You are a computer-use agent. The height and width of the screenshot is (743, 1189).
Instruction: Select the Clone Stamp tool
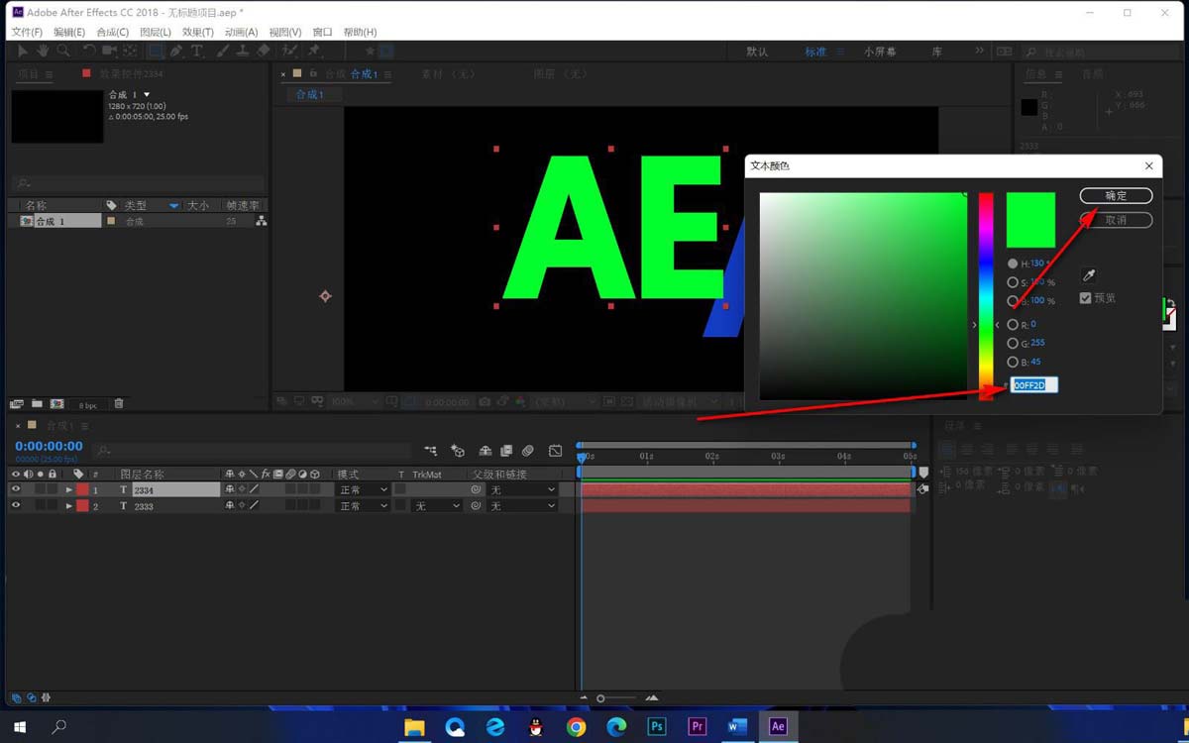click(244, 51)
